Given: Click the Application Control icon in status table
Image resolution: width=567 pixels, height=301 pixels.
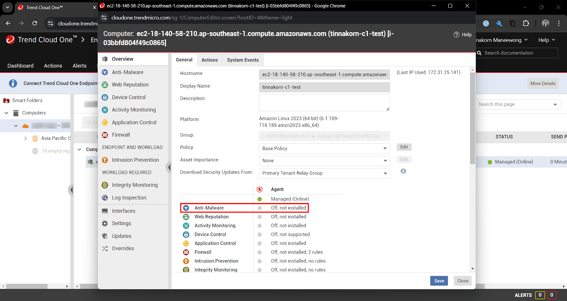Looking at the screenshot, I should 186,243.
